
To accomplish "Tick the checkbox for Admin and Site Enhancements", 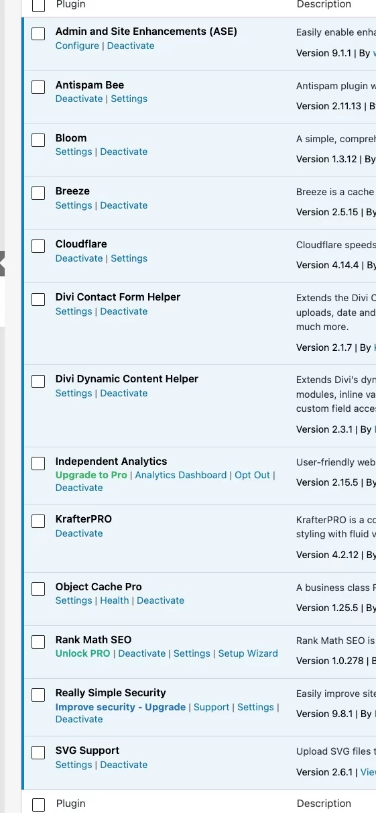I will [x=39, y=34].
